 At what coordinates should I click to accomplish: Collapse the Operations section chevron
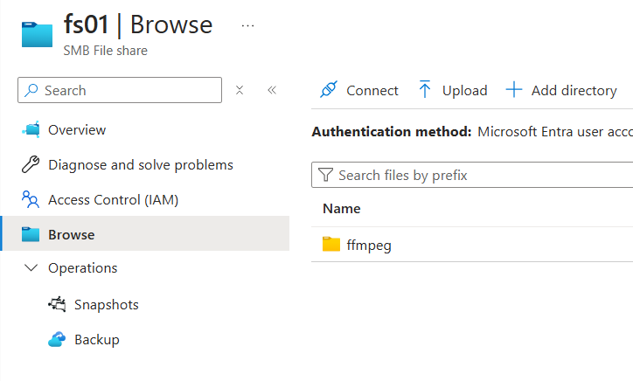pyautogui.click(x=31, y=268)
